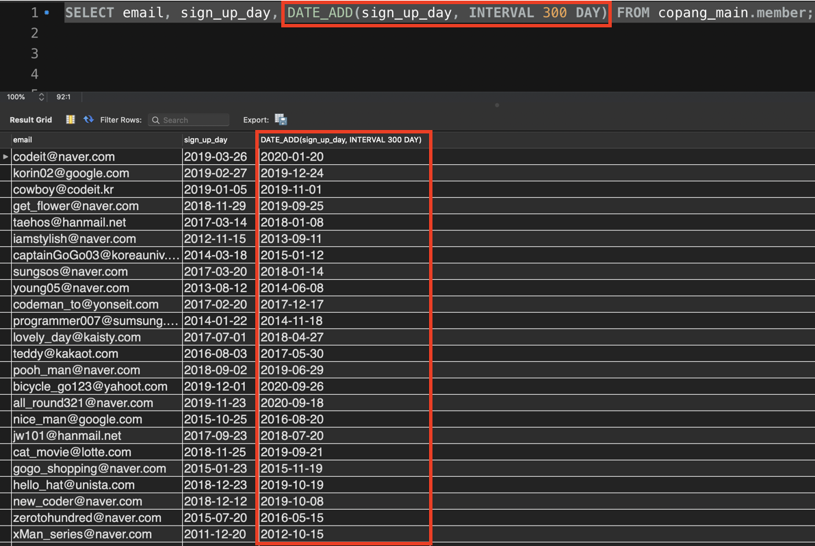Click the Export recordset icon
815x546 pixels.
click(x=281, y=120)
